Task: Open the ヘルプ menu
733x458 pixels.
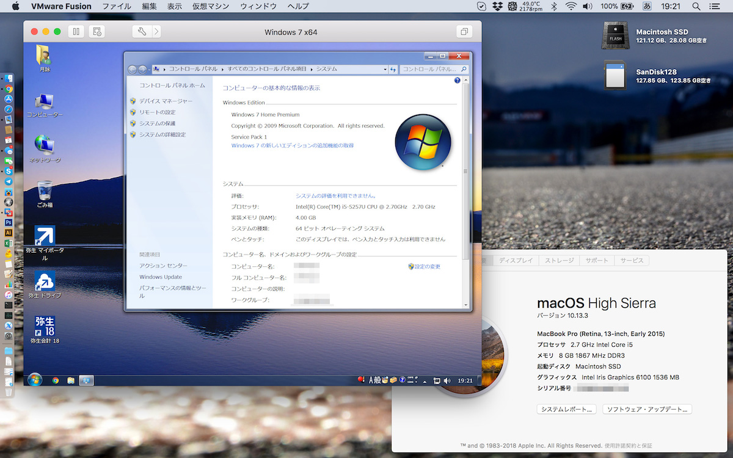Action: (x=298, y=6)
